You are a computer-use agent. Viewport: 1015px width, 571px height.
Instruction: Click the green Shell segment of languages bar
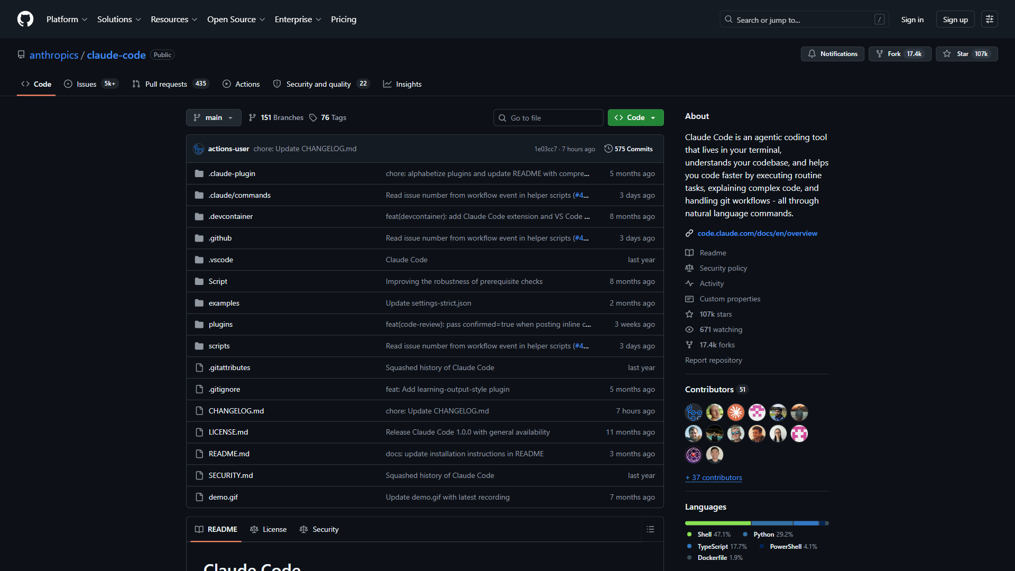[x=718, y=523]
